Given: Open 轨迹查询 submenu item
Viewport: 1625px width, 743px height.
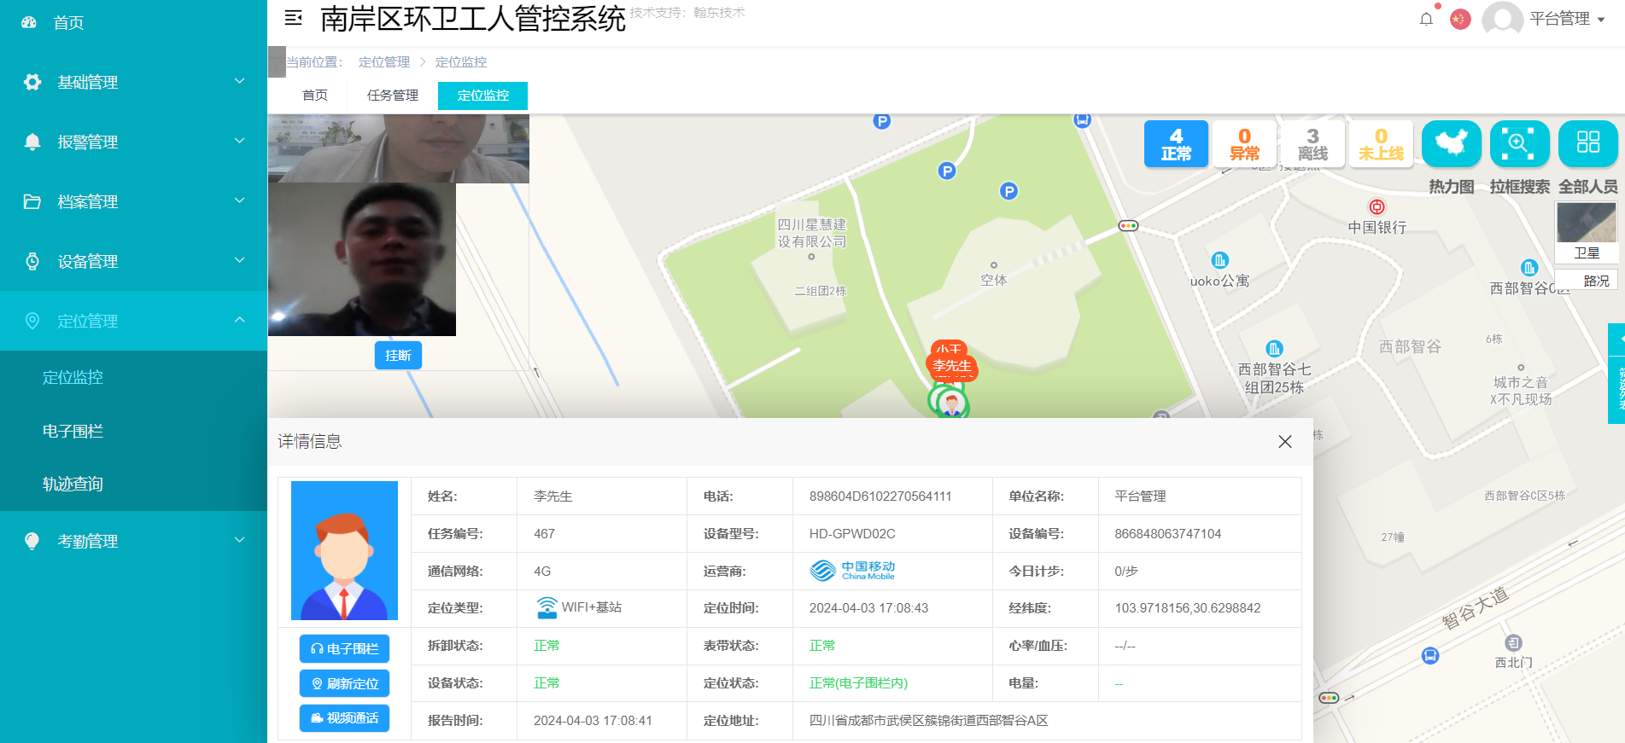Looking at the screenshot, I should (73, 484).
